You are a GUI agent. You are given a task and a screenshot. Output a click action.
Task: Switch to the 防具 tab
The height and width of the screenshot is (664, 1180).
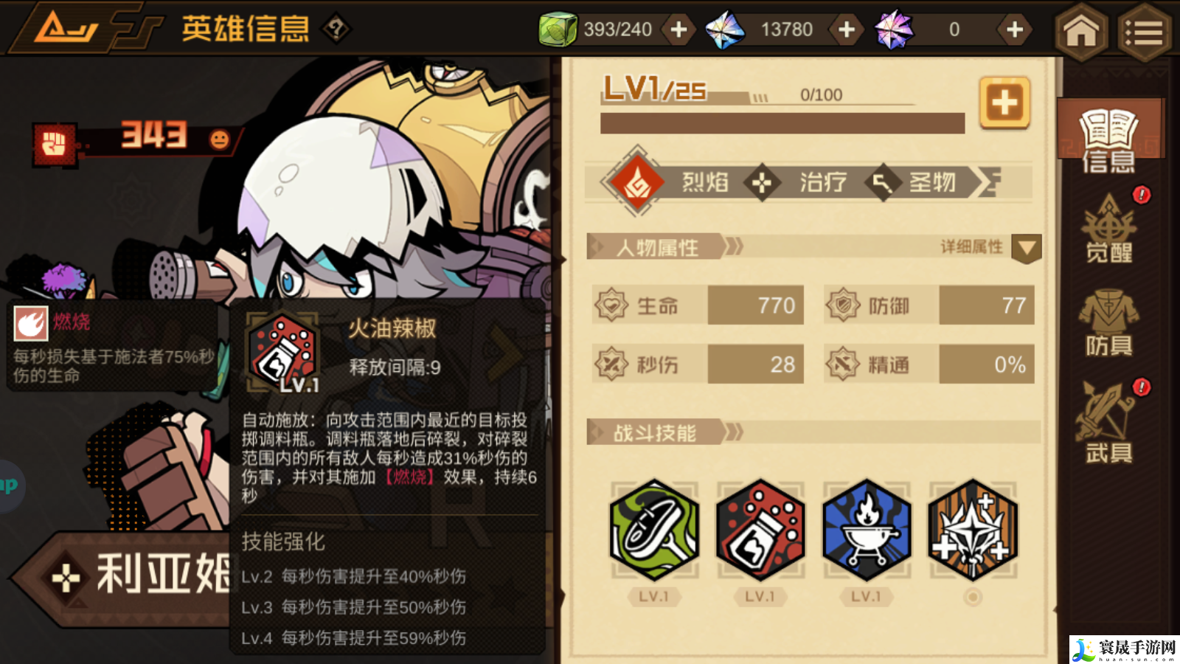pos(1109,322)
